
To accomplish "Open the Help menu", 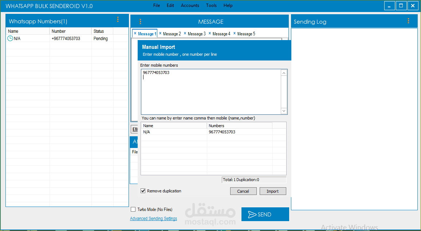I will point(228,5).
